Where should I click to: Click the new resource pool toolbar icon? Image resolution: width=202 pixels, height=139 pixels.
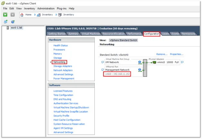point(13,22)
